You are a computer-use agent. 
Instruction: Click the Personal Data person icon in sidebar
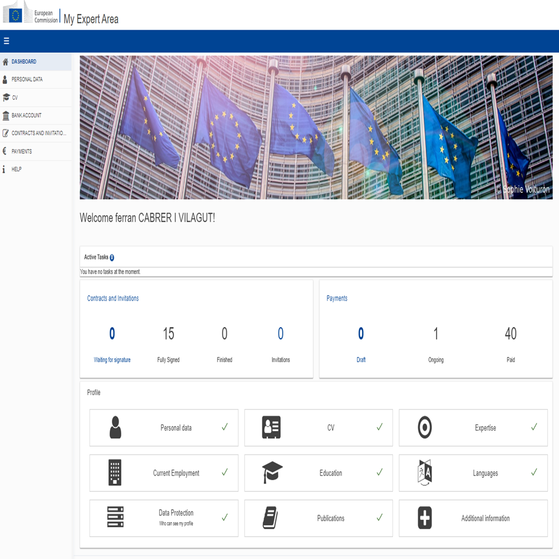[6, 80]
